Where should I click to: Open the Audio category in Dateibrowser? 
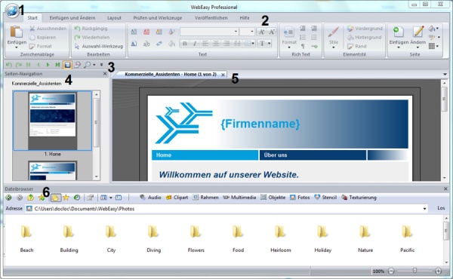(x=150, y=198)
